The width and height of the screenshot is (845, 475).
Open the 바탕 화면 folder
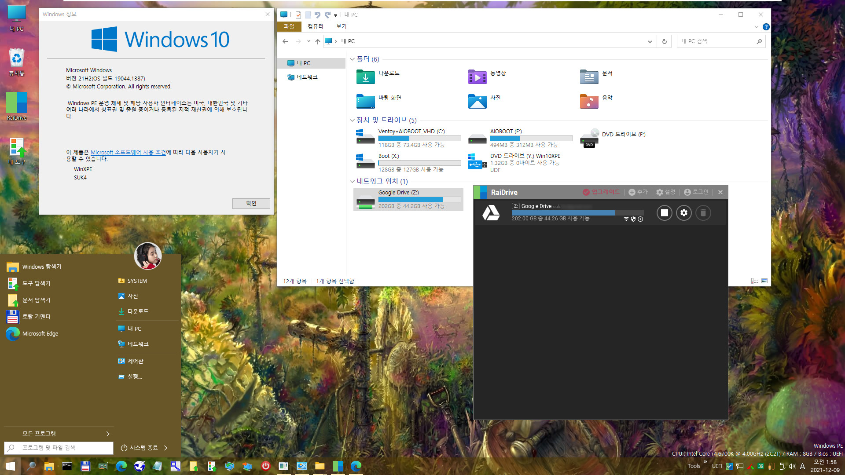pos(378,101)
